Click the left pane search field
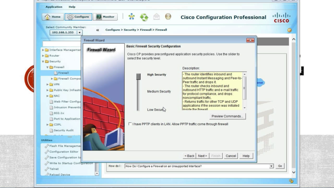Viewport: 334px width, 188px height. [x=62, y=44]
